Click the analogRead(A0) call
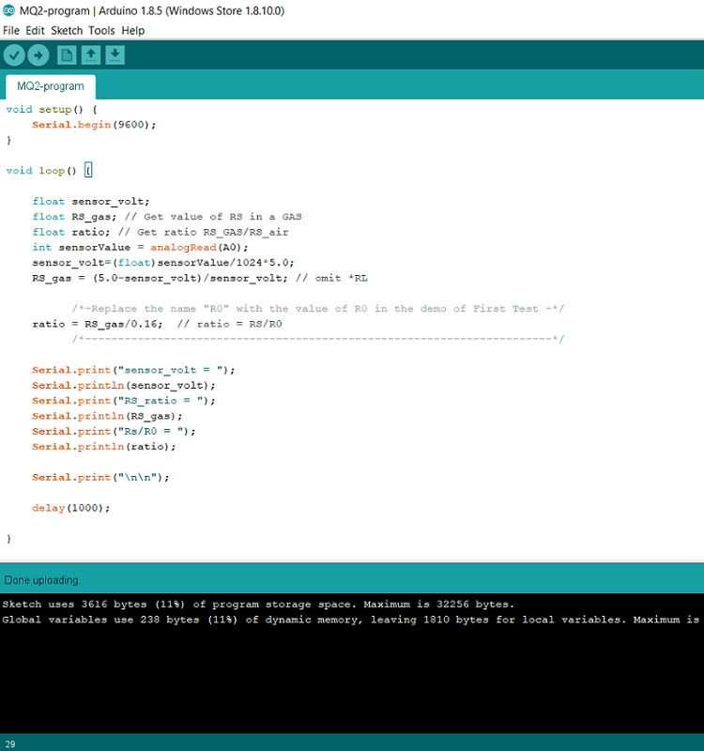Viewport: 704px width, 751px height. [x=198, y=248]
